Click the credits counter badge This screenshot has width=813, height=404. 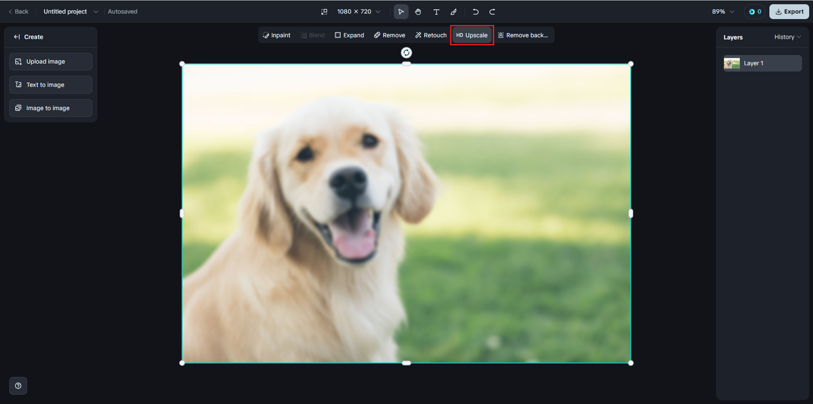click(755, 11)
